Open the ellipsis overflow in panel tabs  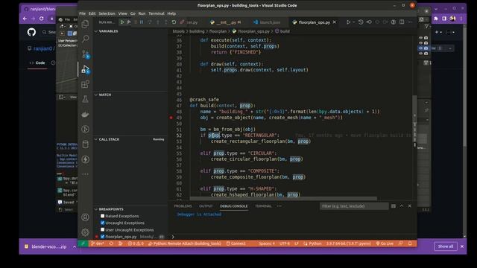tap(279, 206)
